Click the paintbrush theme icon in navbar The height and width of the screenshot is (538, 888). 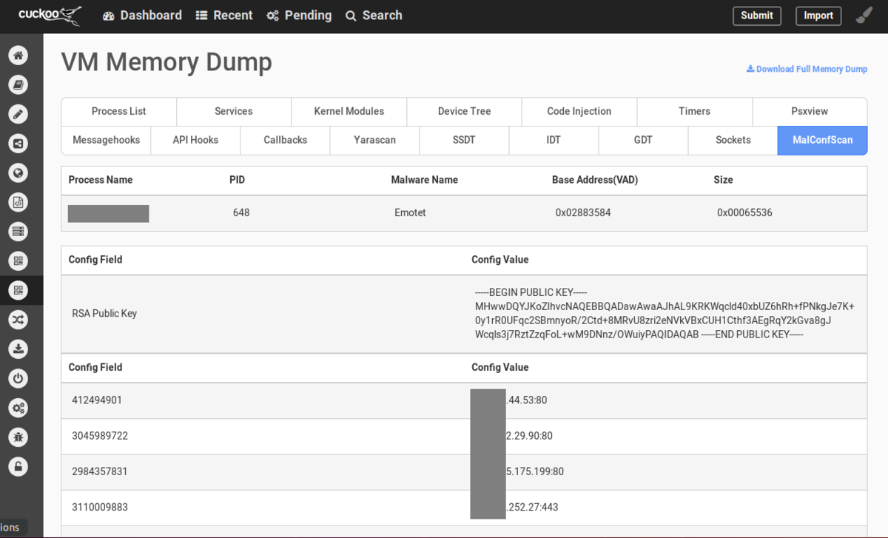click(x=864, y=16)
